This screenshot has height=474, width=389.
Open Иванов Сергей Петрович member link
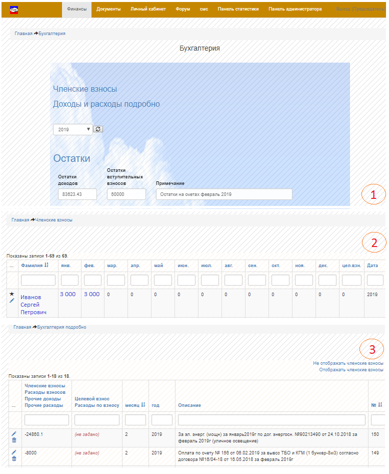point(33,305)
